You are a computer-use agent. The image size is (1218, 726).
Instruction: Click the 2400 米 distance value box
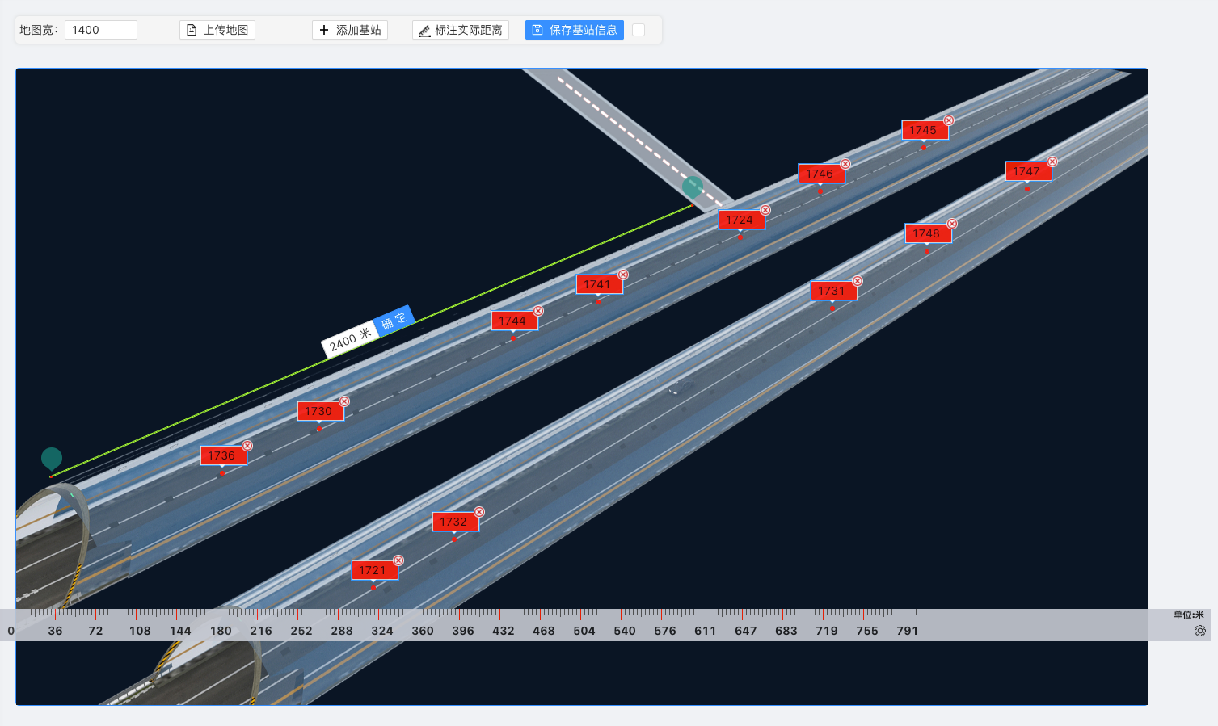pyautogui.click(x=350, y=339)
